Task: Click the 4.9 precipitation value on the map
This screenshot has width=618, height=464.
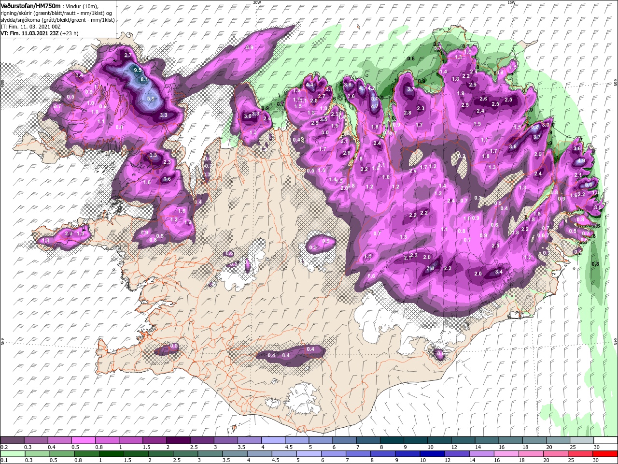Action: 581,161
